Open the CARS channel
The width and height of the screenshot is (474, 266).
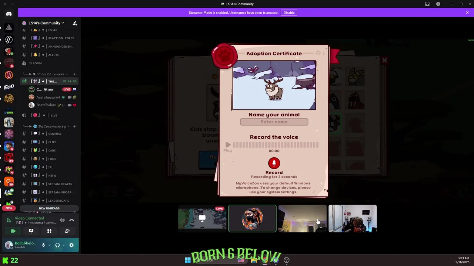coord(50,150)
